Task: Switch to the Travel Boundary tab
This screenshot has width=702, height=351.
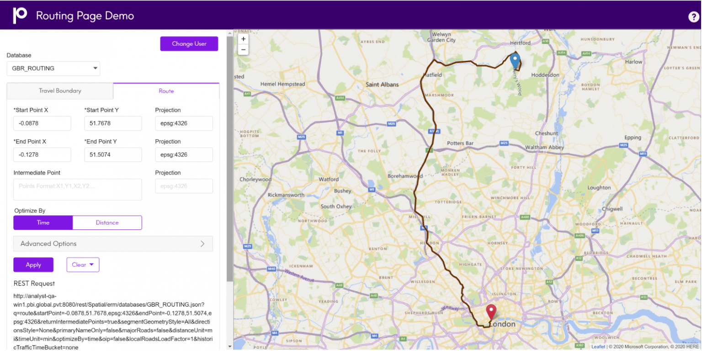Action: 59,90
